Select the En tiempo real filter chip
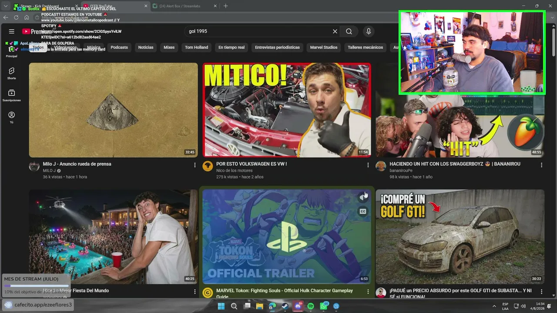This screenshot has height=313, width=557. coord(232,47)
